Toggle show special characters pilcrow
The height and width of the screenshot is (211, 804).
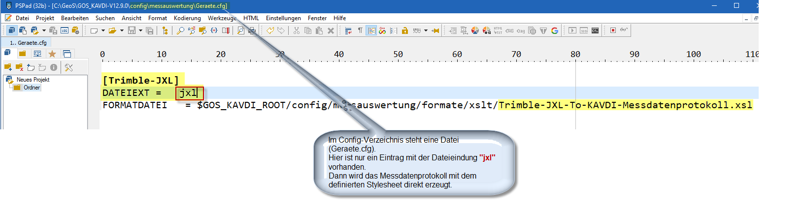(360, 30)
